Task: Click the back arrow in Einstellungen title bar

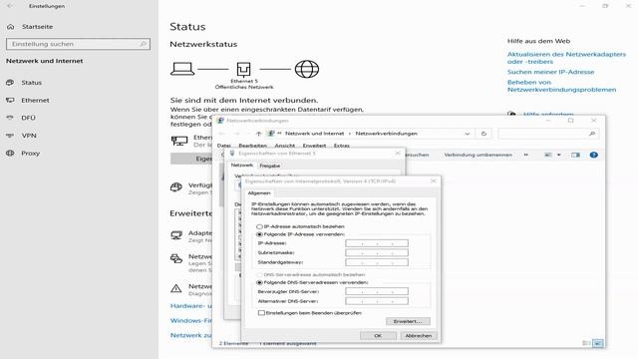Action: 9,6
